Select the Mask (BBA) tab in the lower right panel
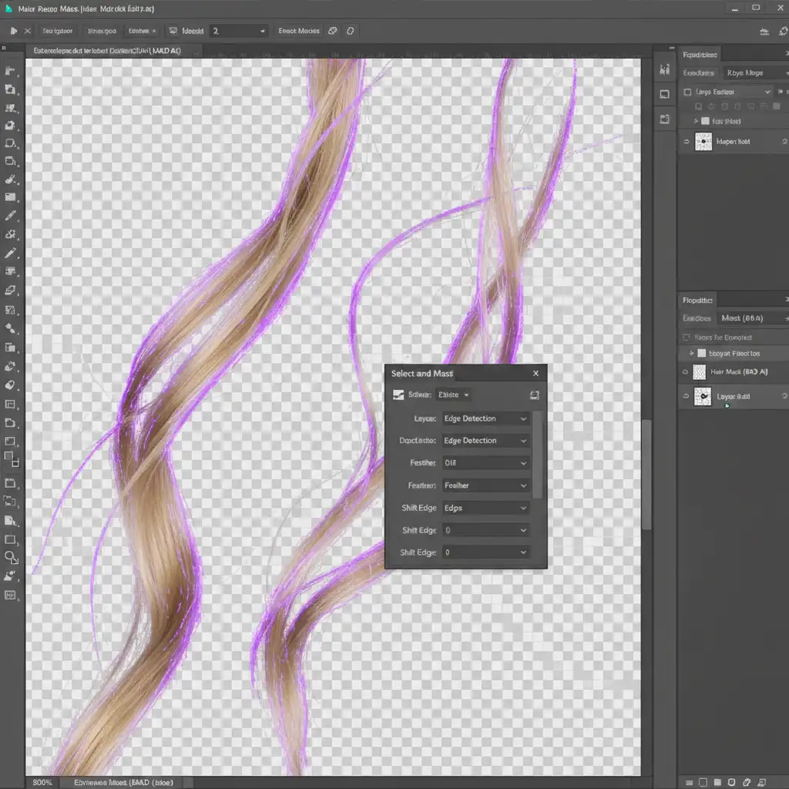 (741, 317)
